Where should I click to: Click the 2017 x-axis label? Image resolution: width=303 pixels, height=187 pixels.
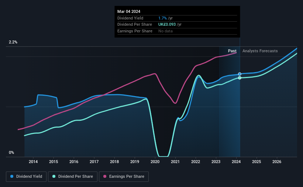coord(94,162)
